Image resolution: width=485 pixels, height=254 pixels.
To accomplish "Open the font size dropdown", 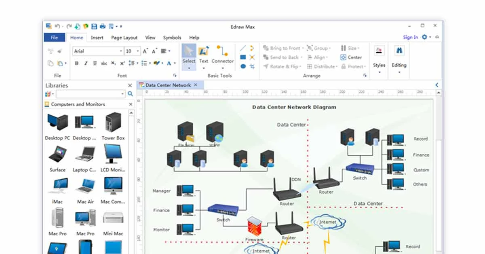I will (x=137, y=50).
